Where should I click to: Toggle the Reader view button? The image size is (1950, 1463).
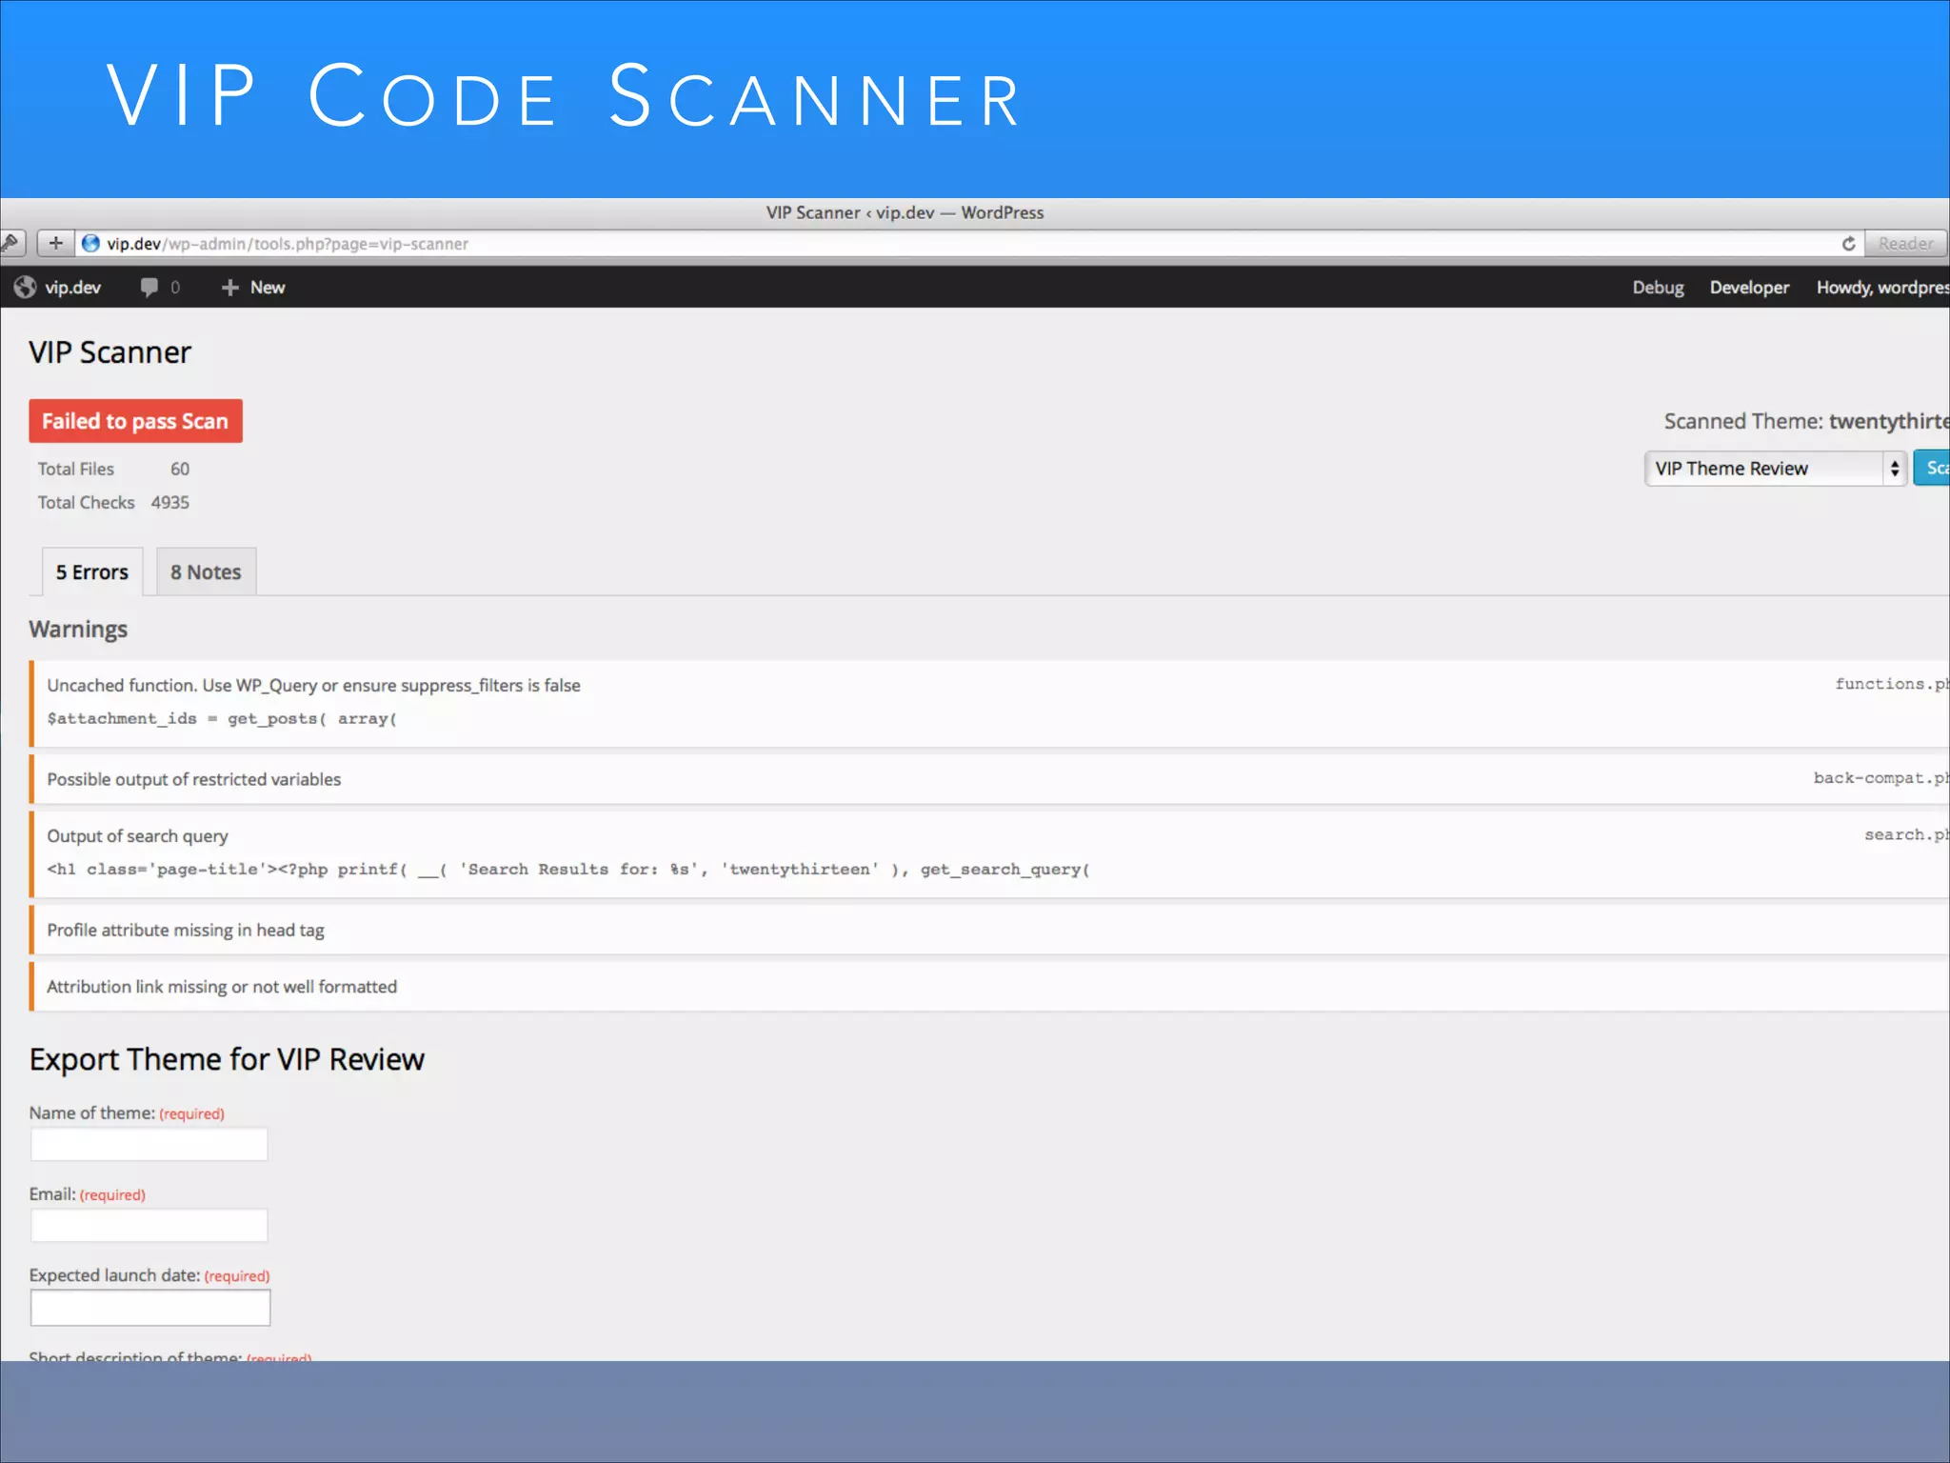(1905, 244)
